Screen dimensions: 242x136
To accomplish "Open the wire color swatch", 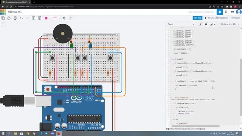I will coord(46,18).
